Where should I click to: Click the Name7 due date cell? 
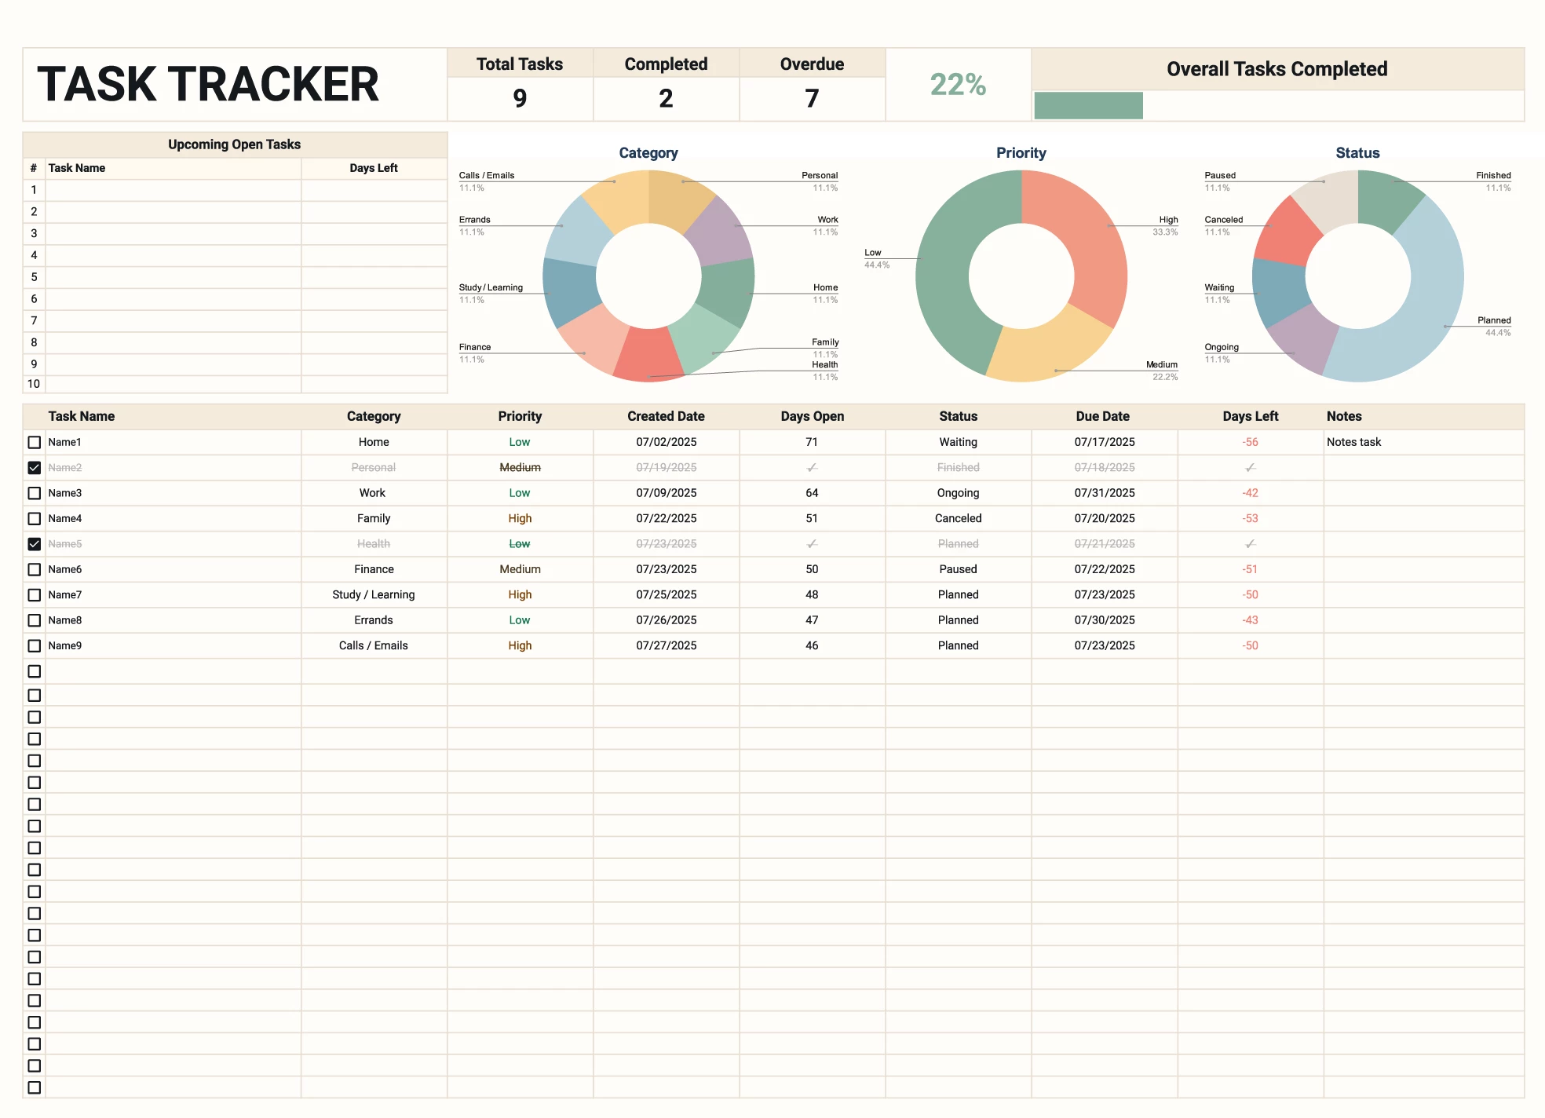click(1104, 594)
